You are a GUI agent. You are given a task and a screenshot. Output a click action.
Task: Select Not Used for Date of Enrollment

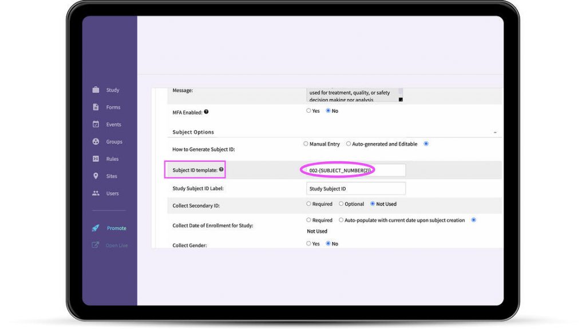pyautogui.click(x=473, y=220)
